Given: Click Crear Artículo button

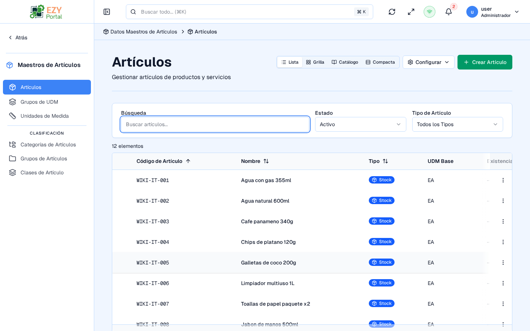Looking at the screenshot, I should [485, 62].
